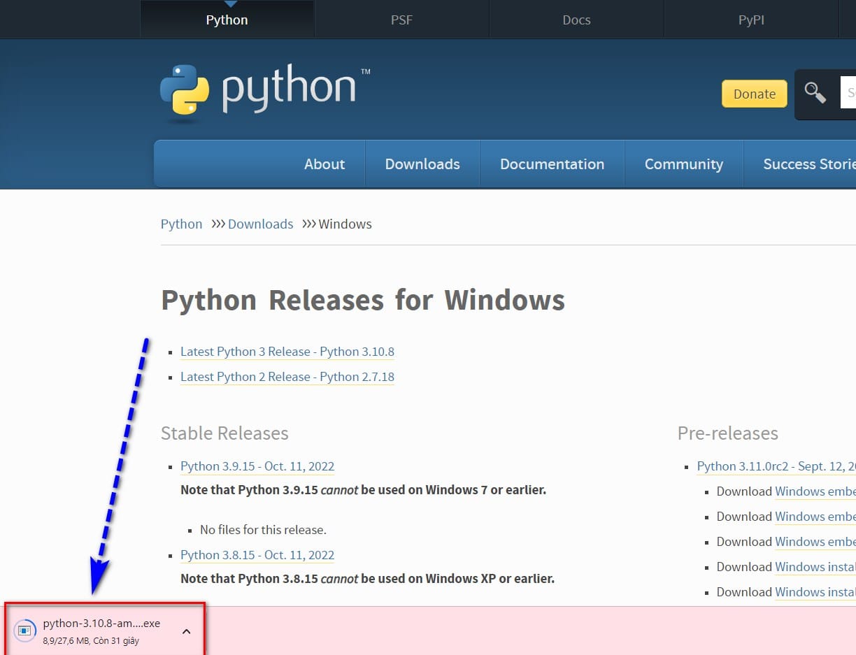Switch to the Docs top tab

coord(576,20)
